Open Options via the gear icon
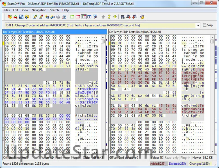219x168 pixels. tap(142, 17)
